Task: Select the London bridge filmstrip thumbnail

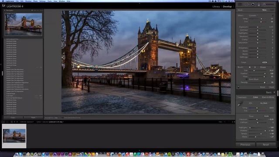Action: (x=14, y=136)
